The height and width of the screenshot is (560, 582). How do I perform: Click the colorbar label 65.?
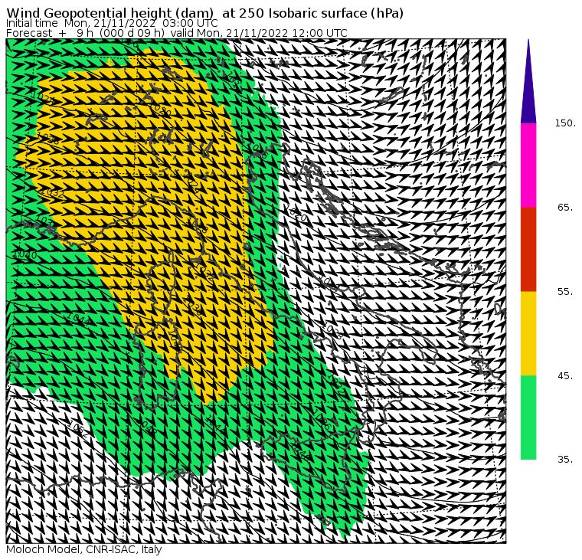click(x=565, y=208)
